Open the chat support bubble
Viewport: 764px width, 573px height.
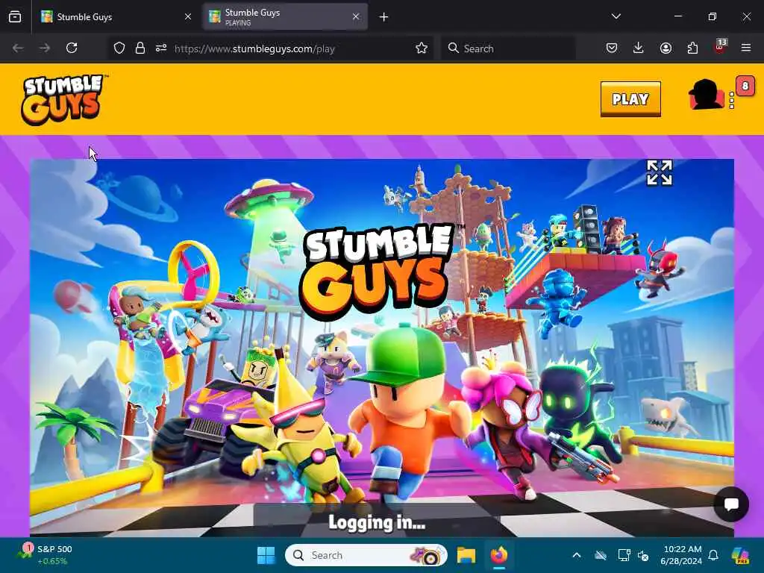coord(731,504)
